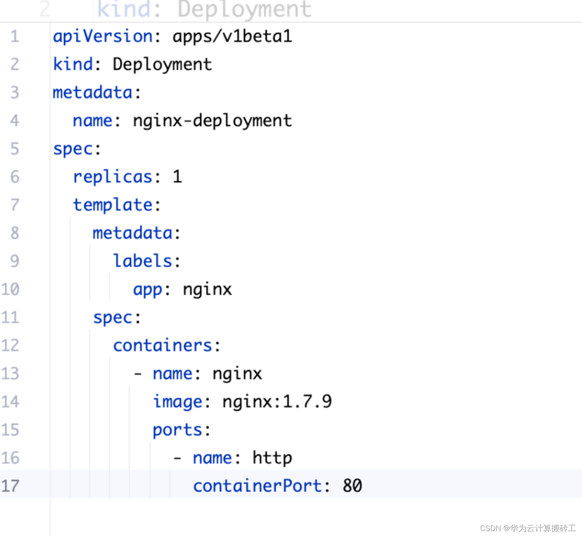Viewport: 582px width, 536px height.
Task: Click line number 1 in the gutter
Action: (x=15, y=36)
